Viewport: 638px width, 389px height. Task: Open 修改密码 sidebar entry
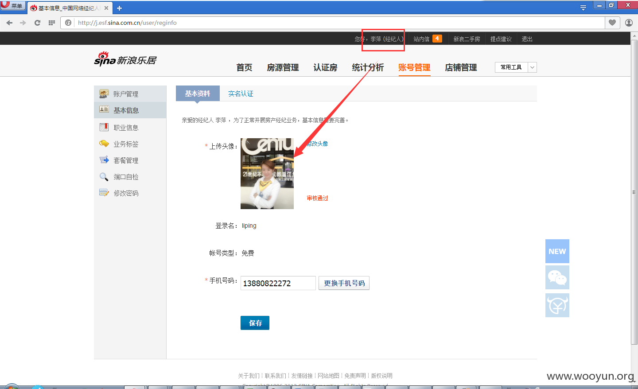coord(130,193)
